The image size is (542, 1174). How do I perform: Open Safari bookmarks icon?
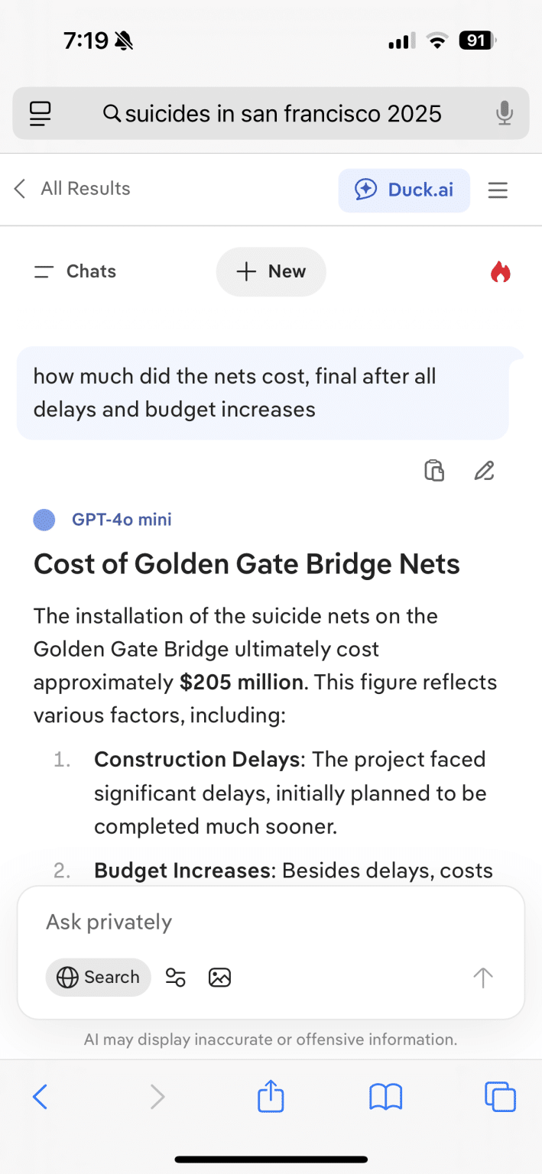[x=385, y=1098]
